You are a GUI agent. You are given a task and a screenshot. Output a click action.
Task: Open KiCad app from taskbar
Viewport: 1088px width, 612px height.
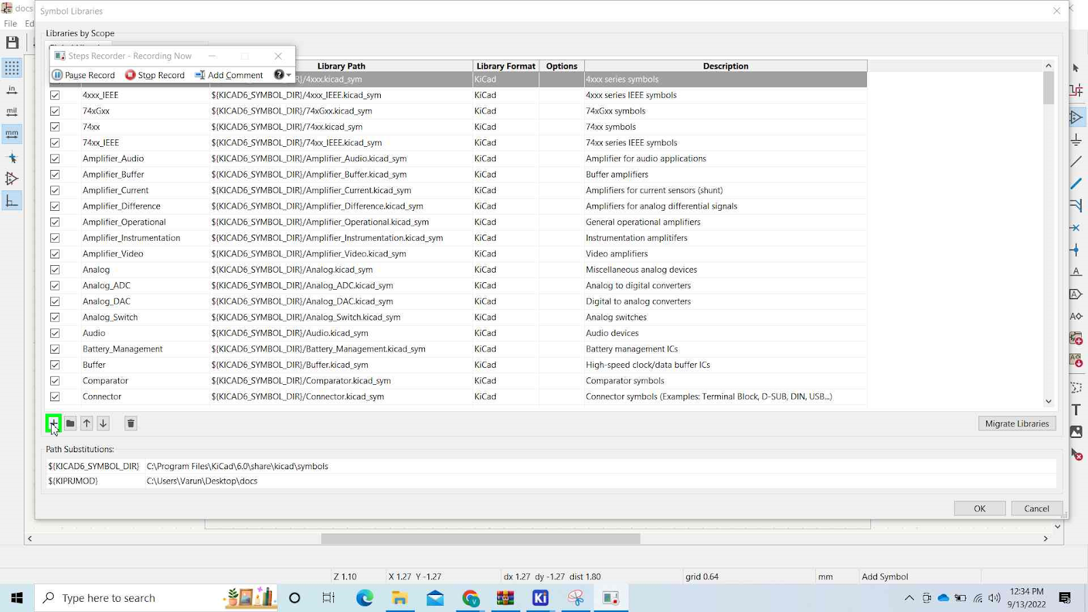pyautogui.click(x=541, y=598)
